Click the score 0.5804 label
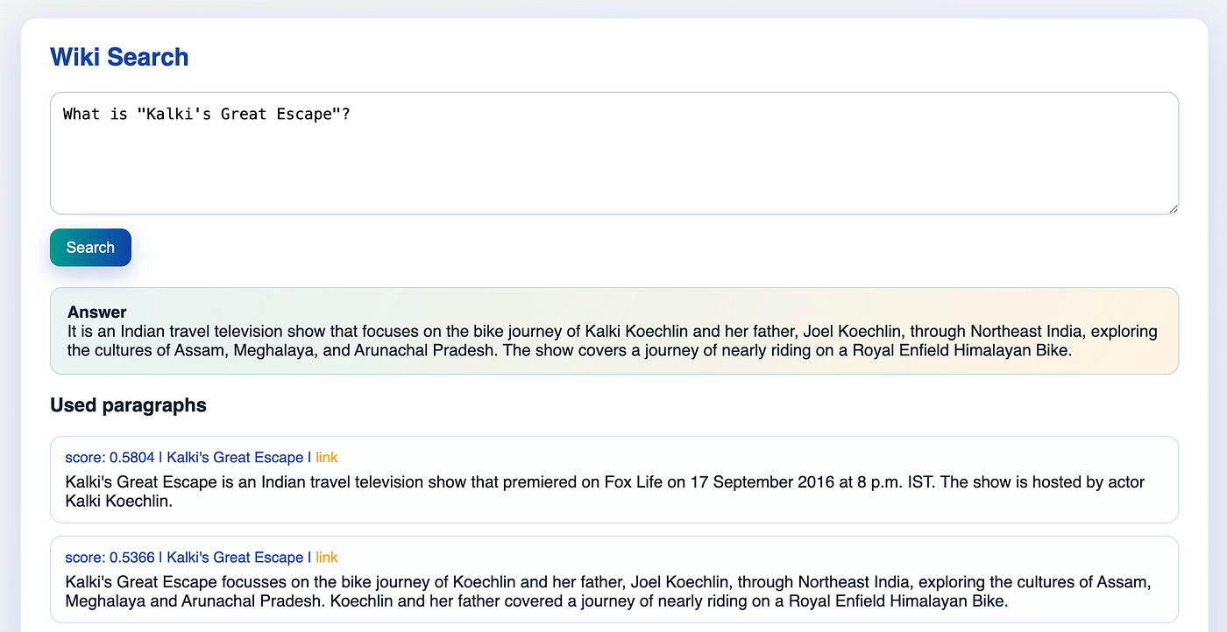This screenshot has width=1227, height=632. click(x=110, y=457)
